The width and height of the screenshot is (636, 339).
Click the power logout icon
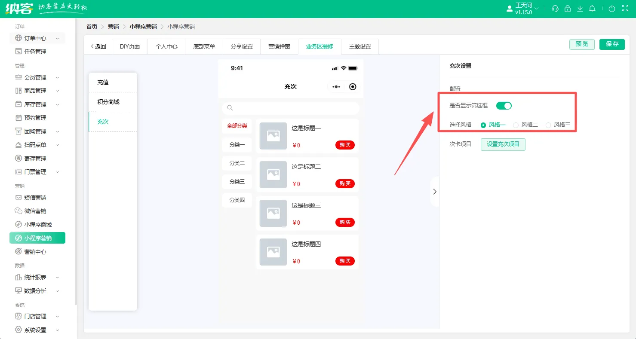612,9
